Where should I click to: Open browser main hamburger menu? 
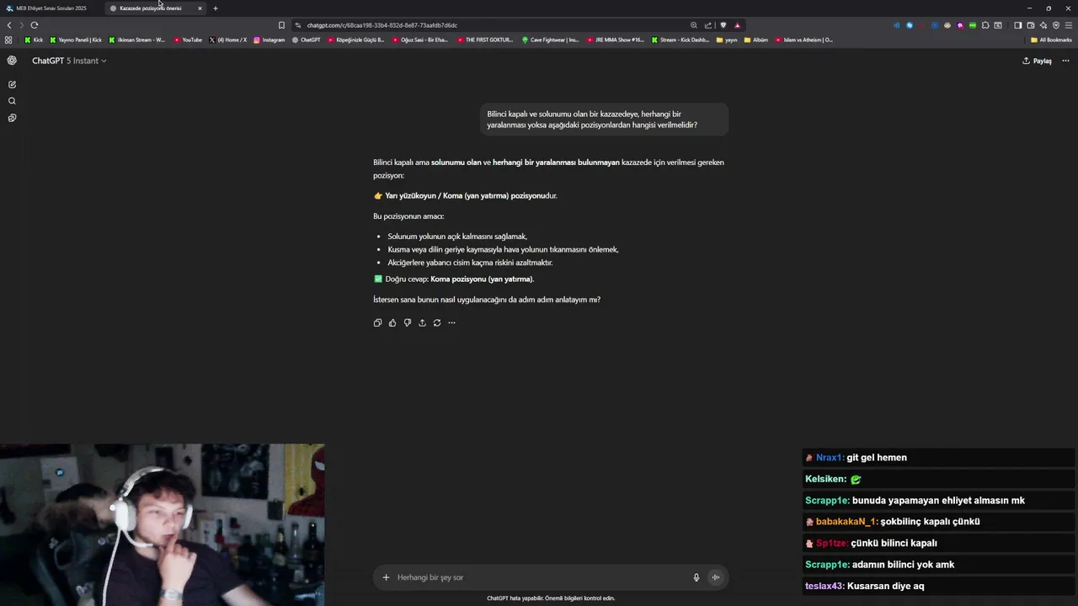pyautogui.click(x=1069, y=25)
